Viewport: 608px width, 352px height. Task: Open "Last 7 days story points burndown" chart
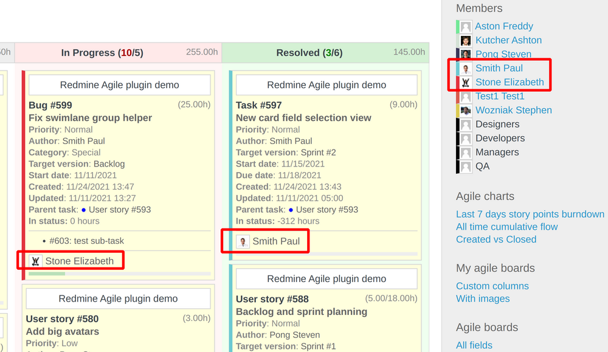pos(530,213)
